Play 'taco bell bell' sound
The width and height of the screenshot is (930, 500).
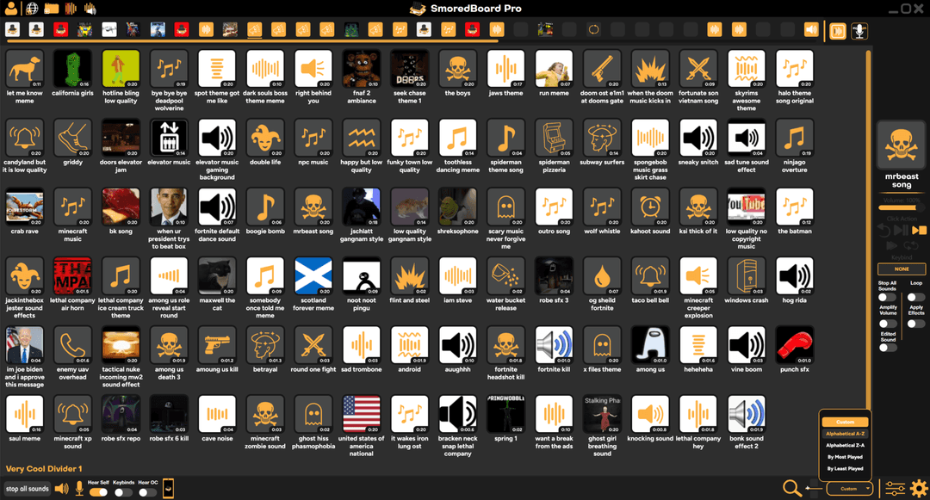coord(650,276)
